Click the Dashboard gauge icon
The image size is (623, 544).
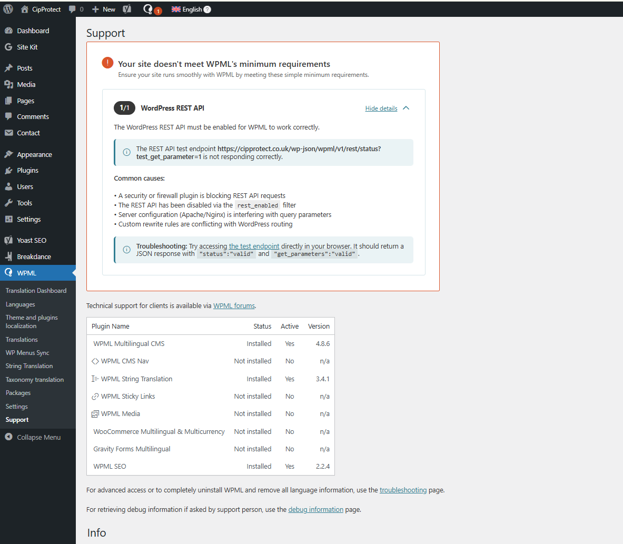click(9, 31)
